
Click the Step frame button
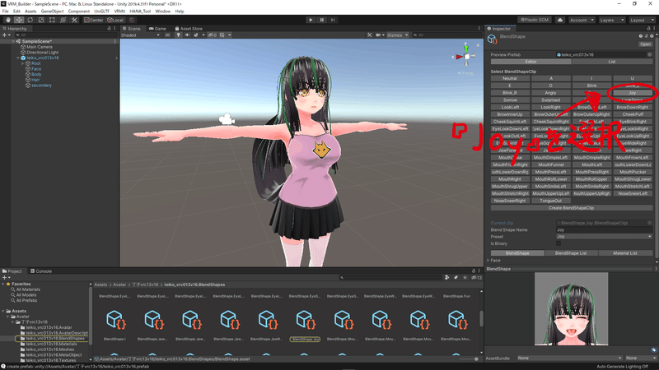pos(333,20)
